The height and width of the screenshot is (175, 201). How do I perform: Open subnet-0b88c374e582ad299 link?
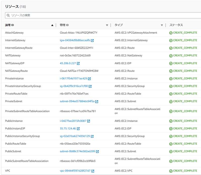[x=77, y=151]
